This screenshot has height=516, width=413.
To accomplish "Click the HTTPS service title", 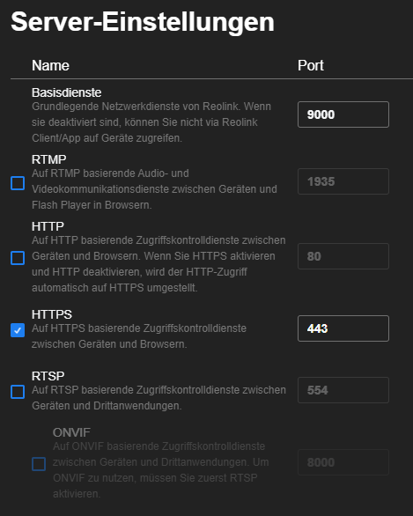I will [x=52, y=314].
